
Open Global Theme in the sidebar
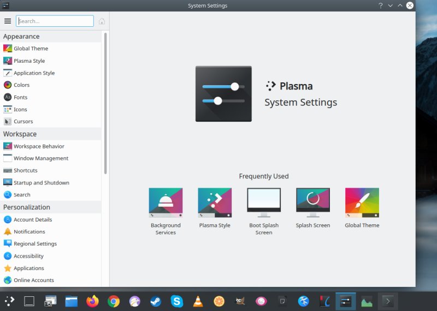point(31,49)
